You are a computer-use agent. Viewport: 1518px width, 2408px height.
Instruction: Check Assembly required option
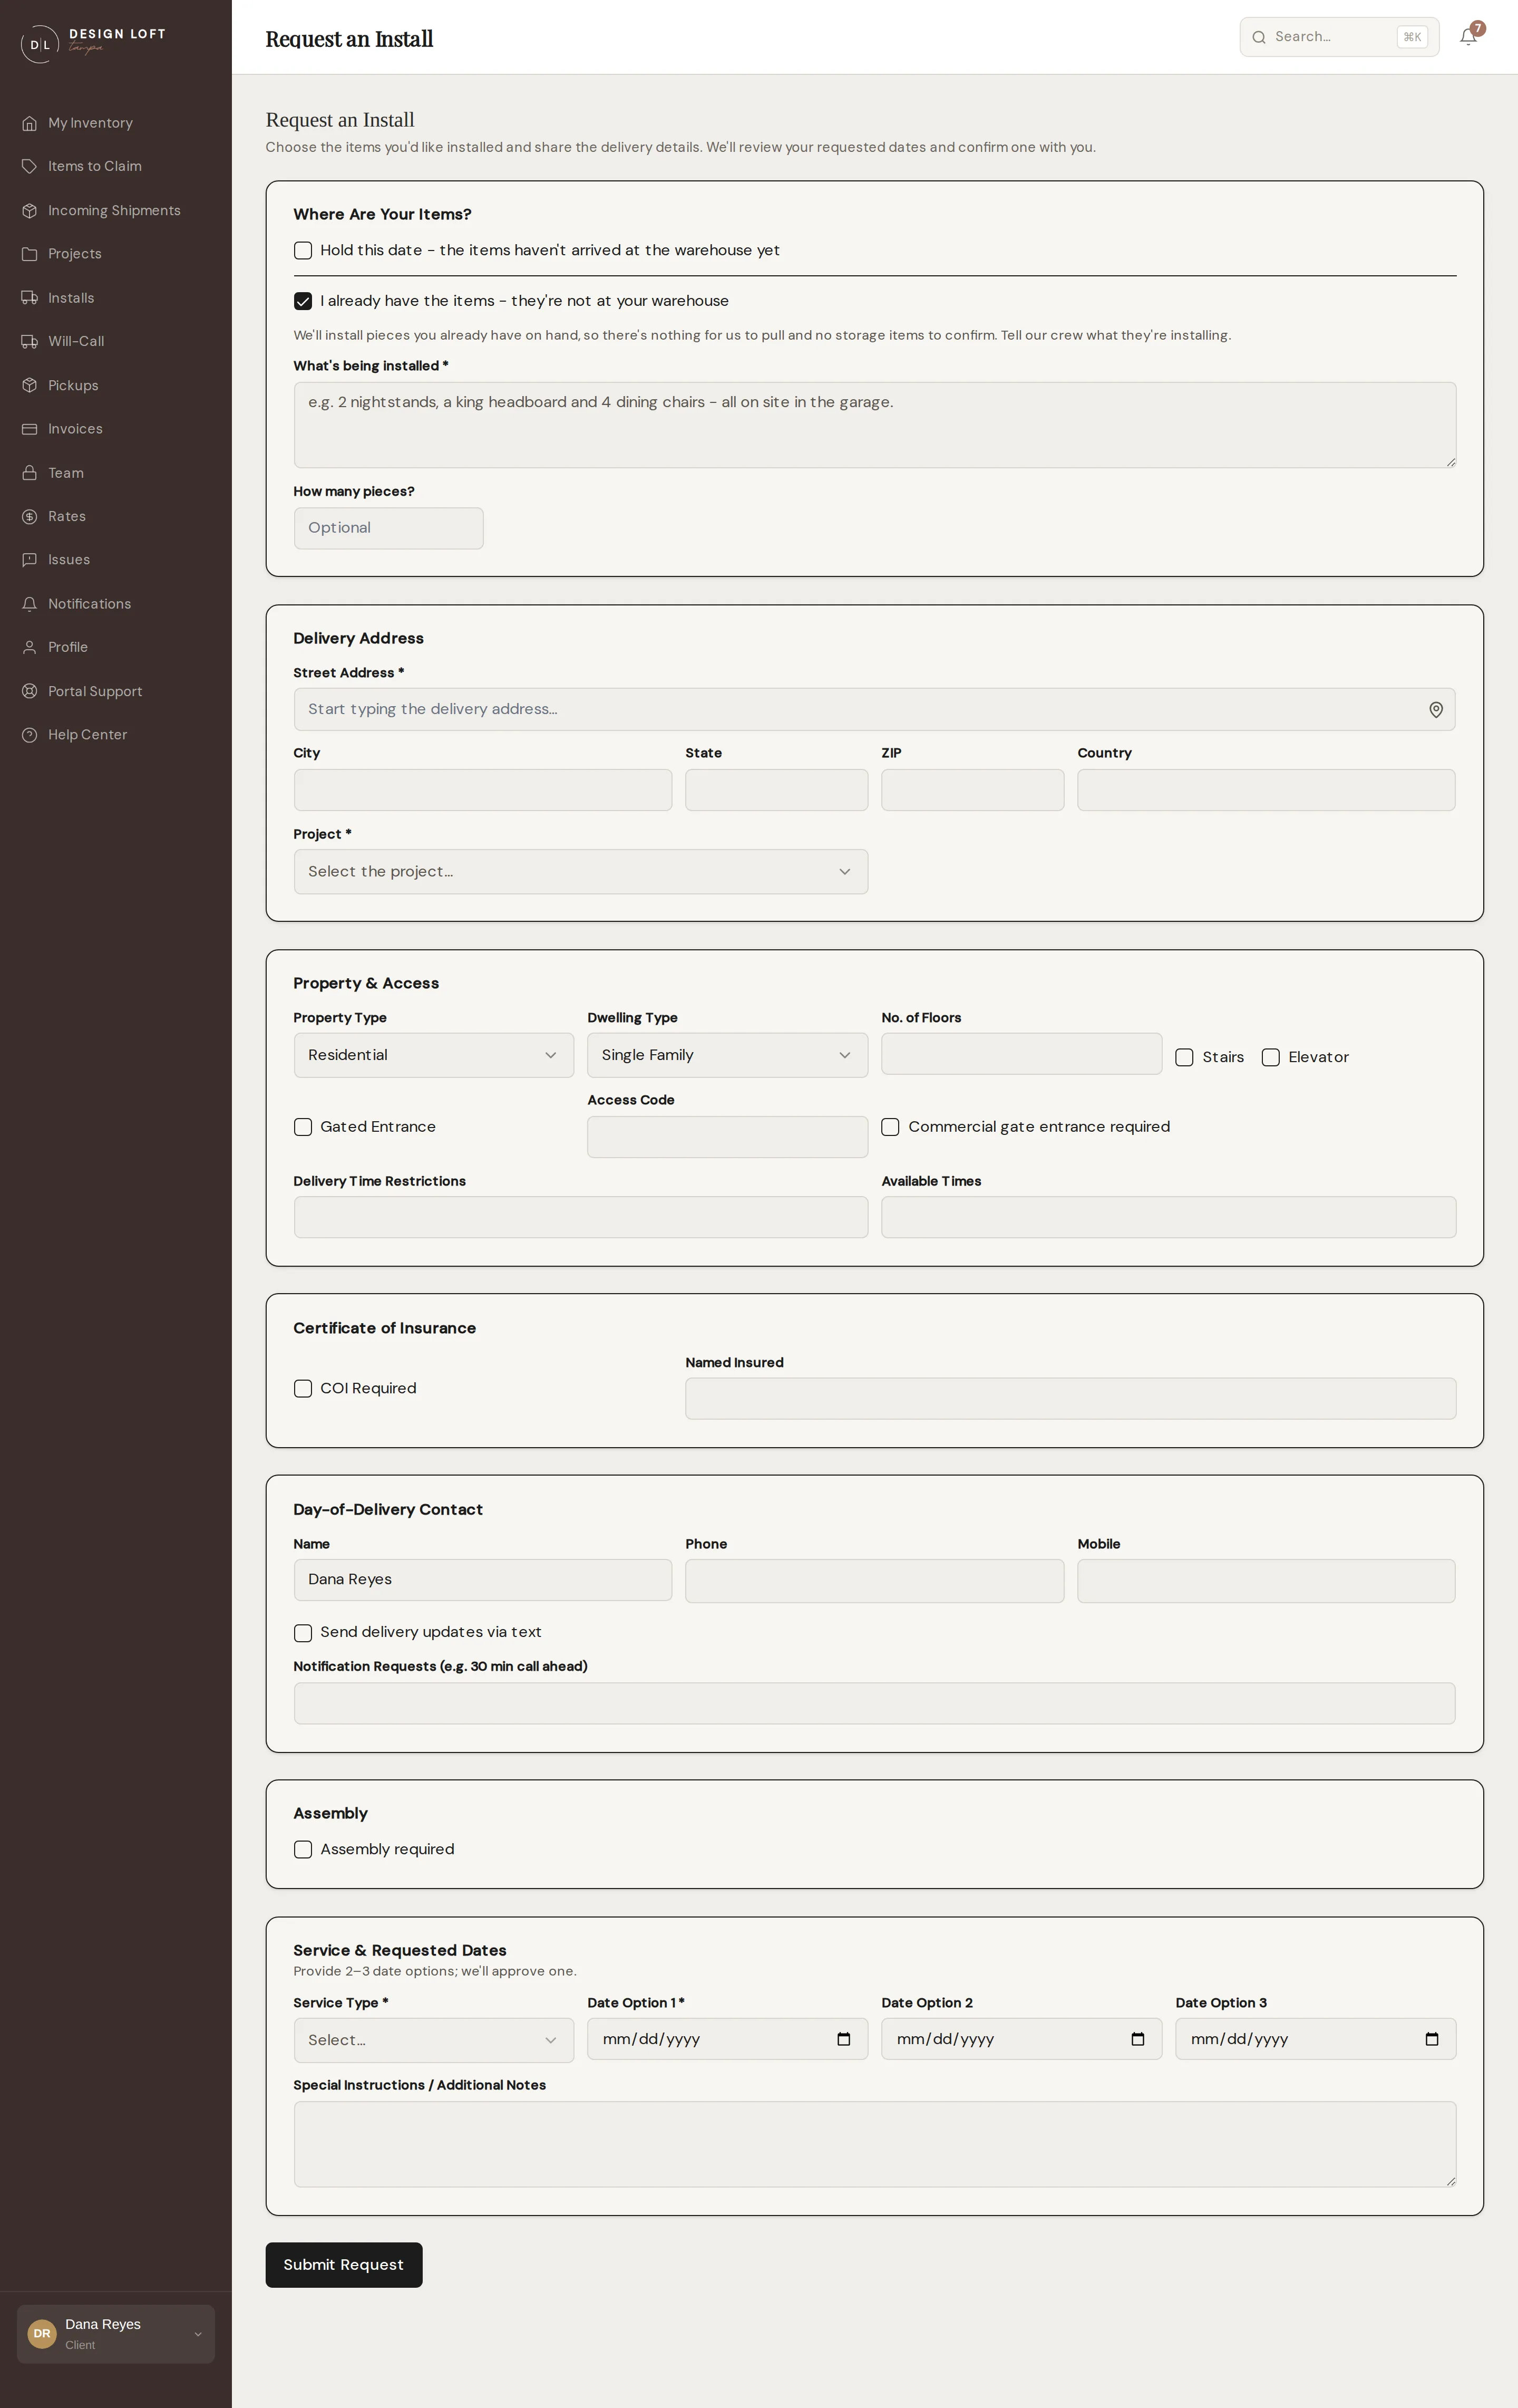pos(303,1850)
